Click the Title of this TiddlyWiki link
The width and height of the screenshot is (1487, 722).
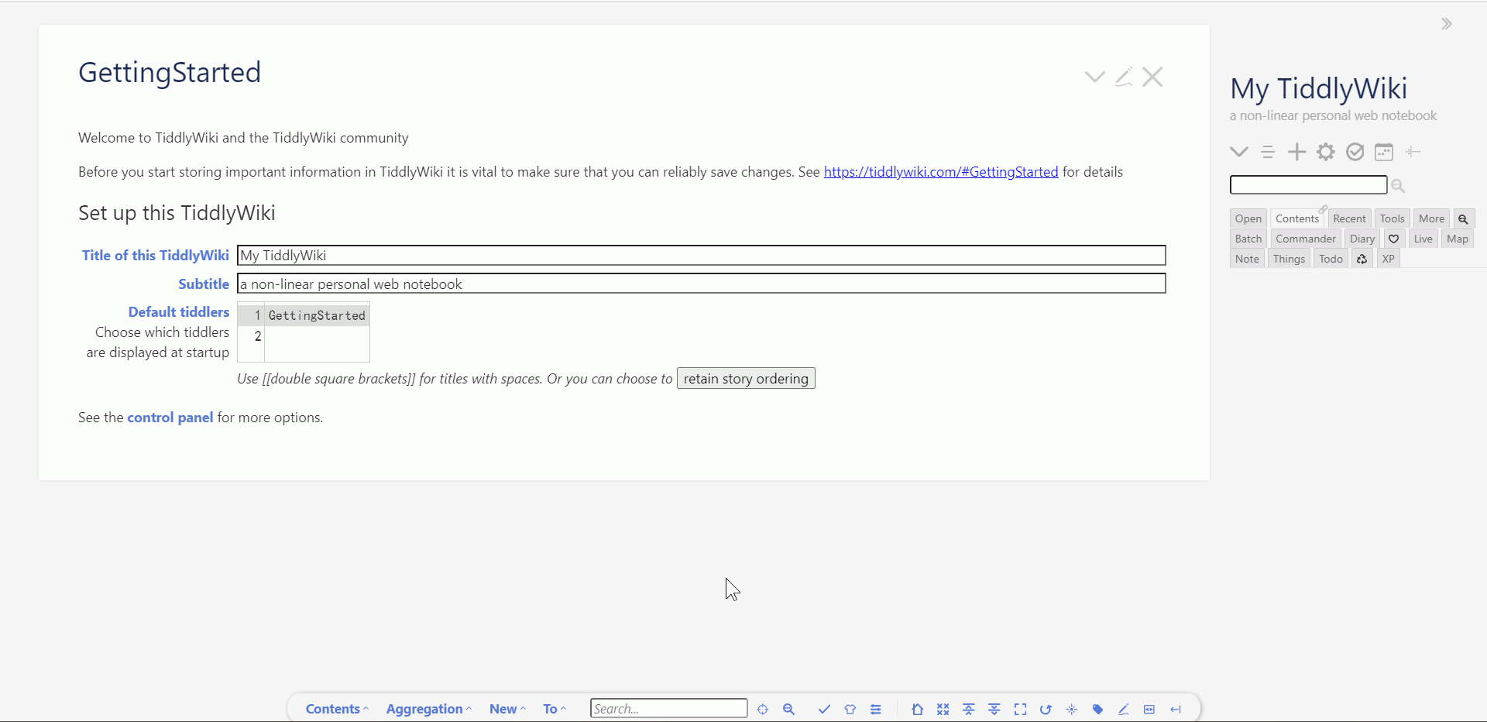pyautogui.click(x=156, y=256)
